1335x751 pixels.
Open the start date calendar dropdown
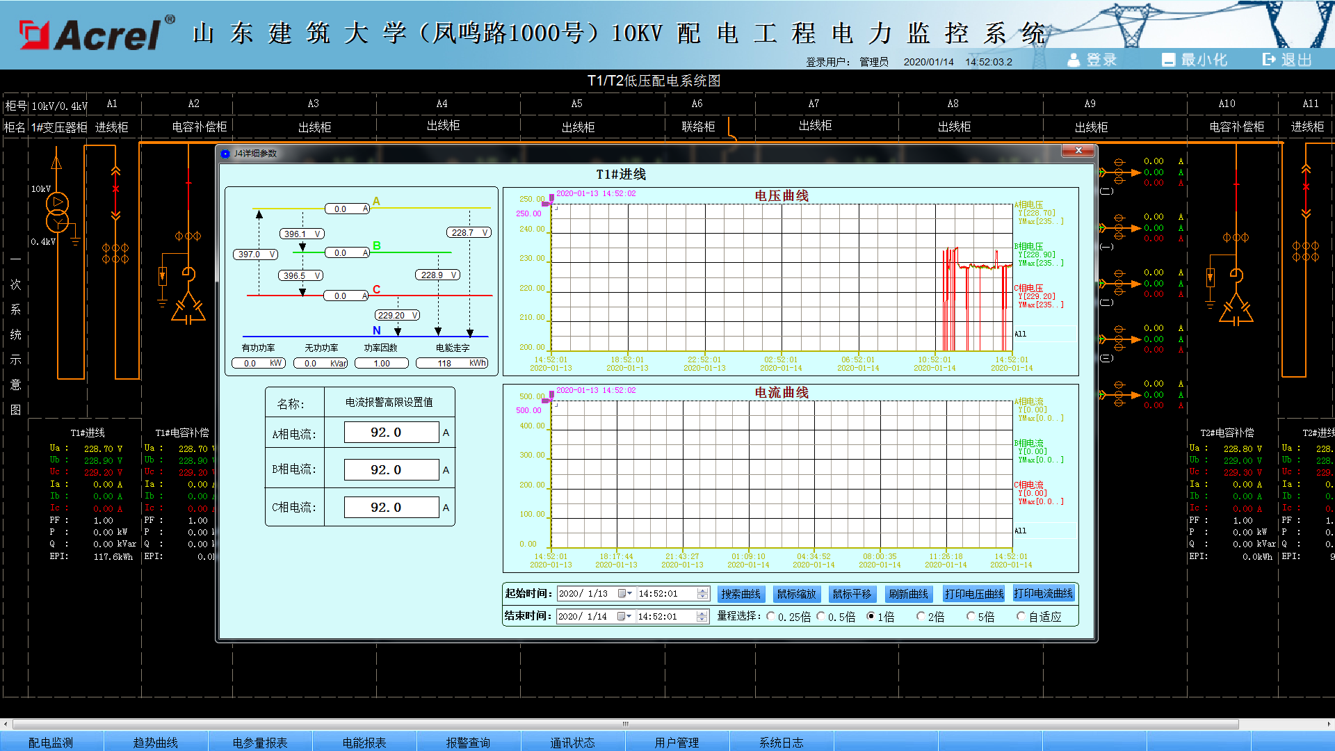click(625, 594)
